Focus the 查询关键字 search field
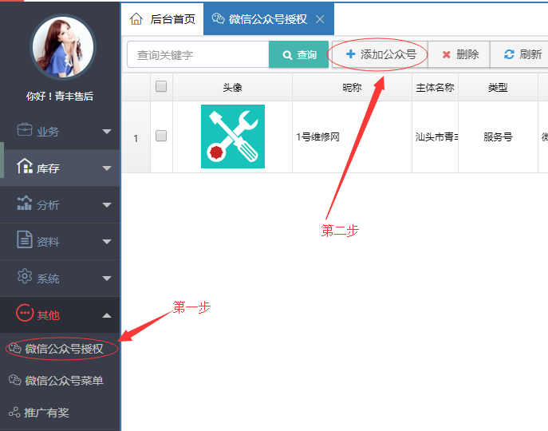The width and height of the screenshot is (548, 431). click(198, 54)
